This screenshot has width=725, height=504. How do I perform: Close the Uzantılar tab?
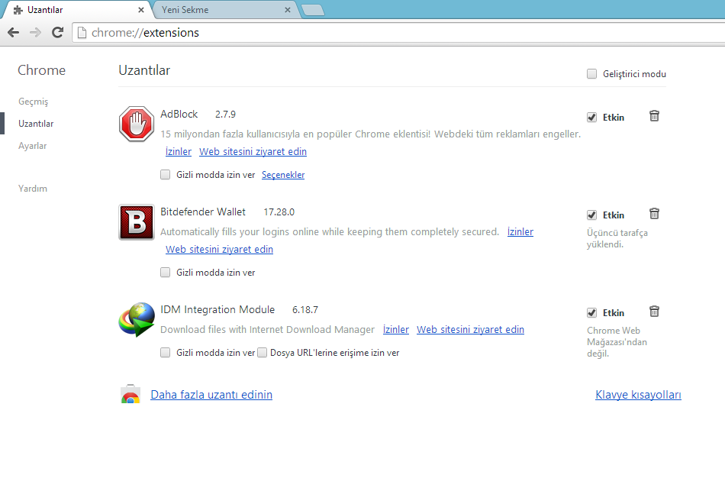click(x=141, y=10)
